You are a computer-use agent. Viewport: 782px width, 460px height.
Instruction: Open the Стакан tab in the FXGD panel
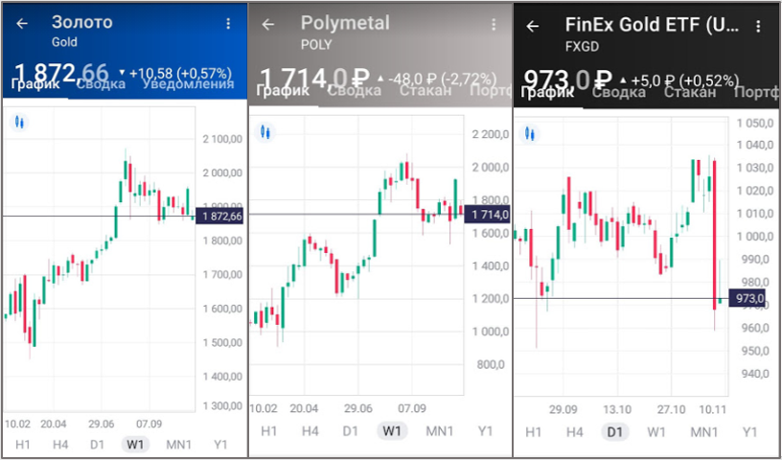pos(690,92)
